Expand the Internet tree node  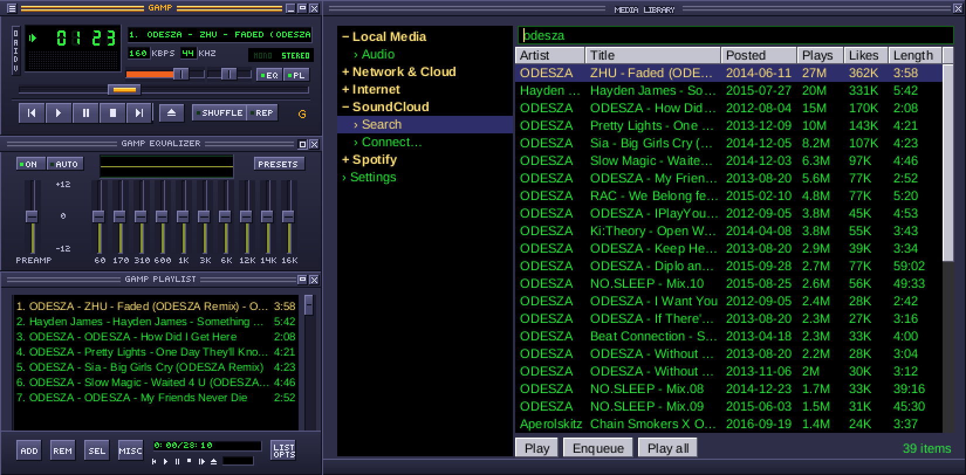click(345, 90)
